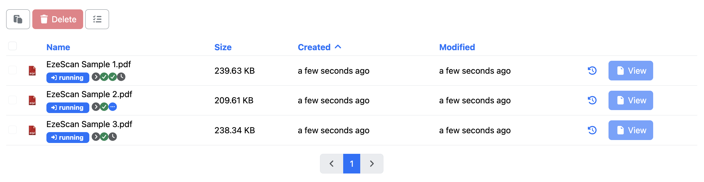Click the running status badge on Sample 3

(x=68, y=137)
